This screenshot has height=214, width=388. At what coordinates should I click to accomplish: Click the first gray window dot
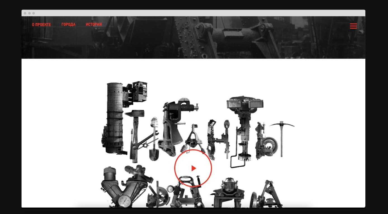coord(25,13)
